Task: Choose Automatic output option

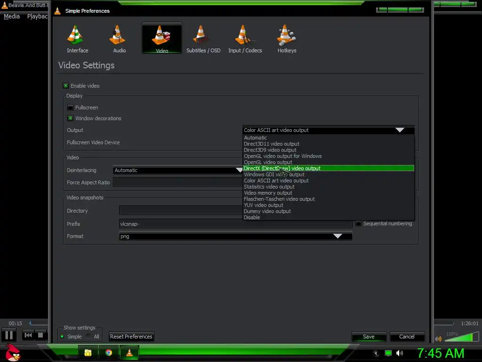Action: coord(328,138)
